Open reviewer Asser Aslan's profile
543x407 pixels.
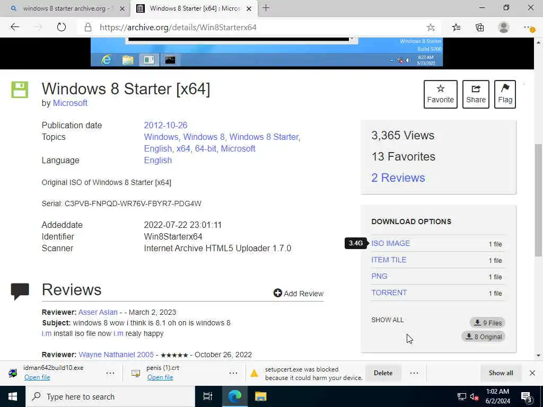tap(98, 312)
